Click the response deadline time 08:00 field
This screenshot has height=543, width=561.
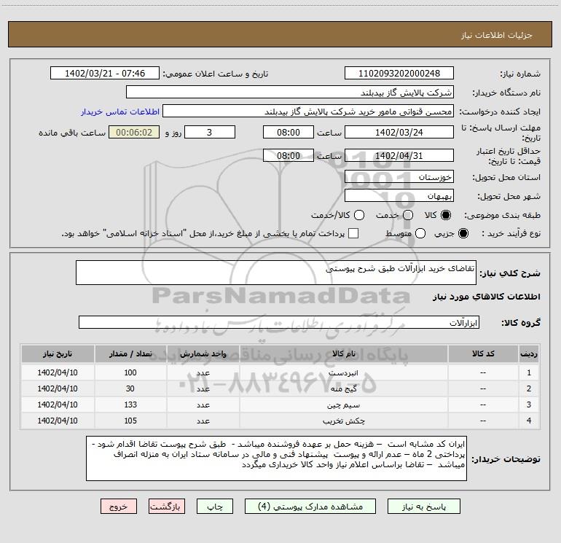point(289,132)
